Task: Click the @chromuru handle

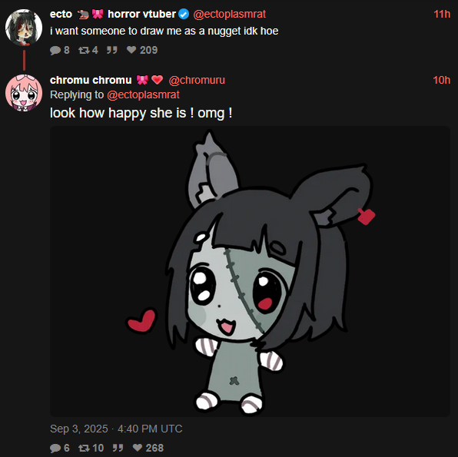Action: tap(197, 80)
